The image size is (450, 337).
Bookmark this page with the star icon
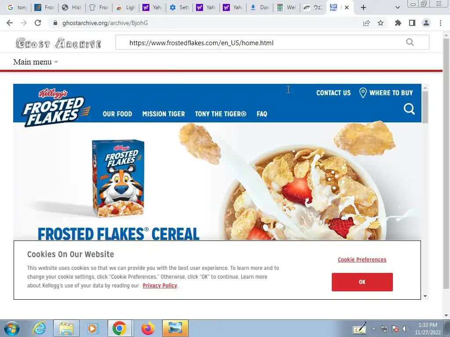click(381, 23)
